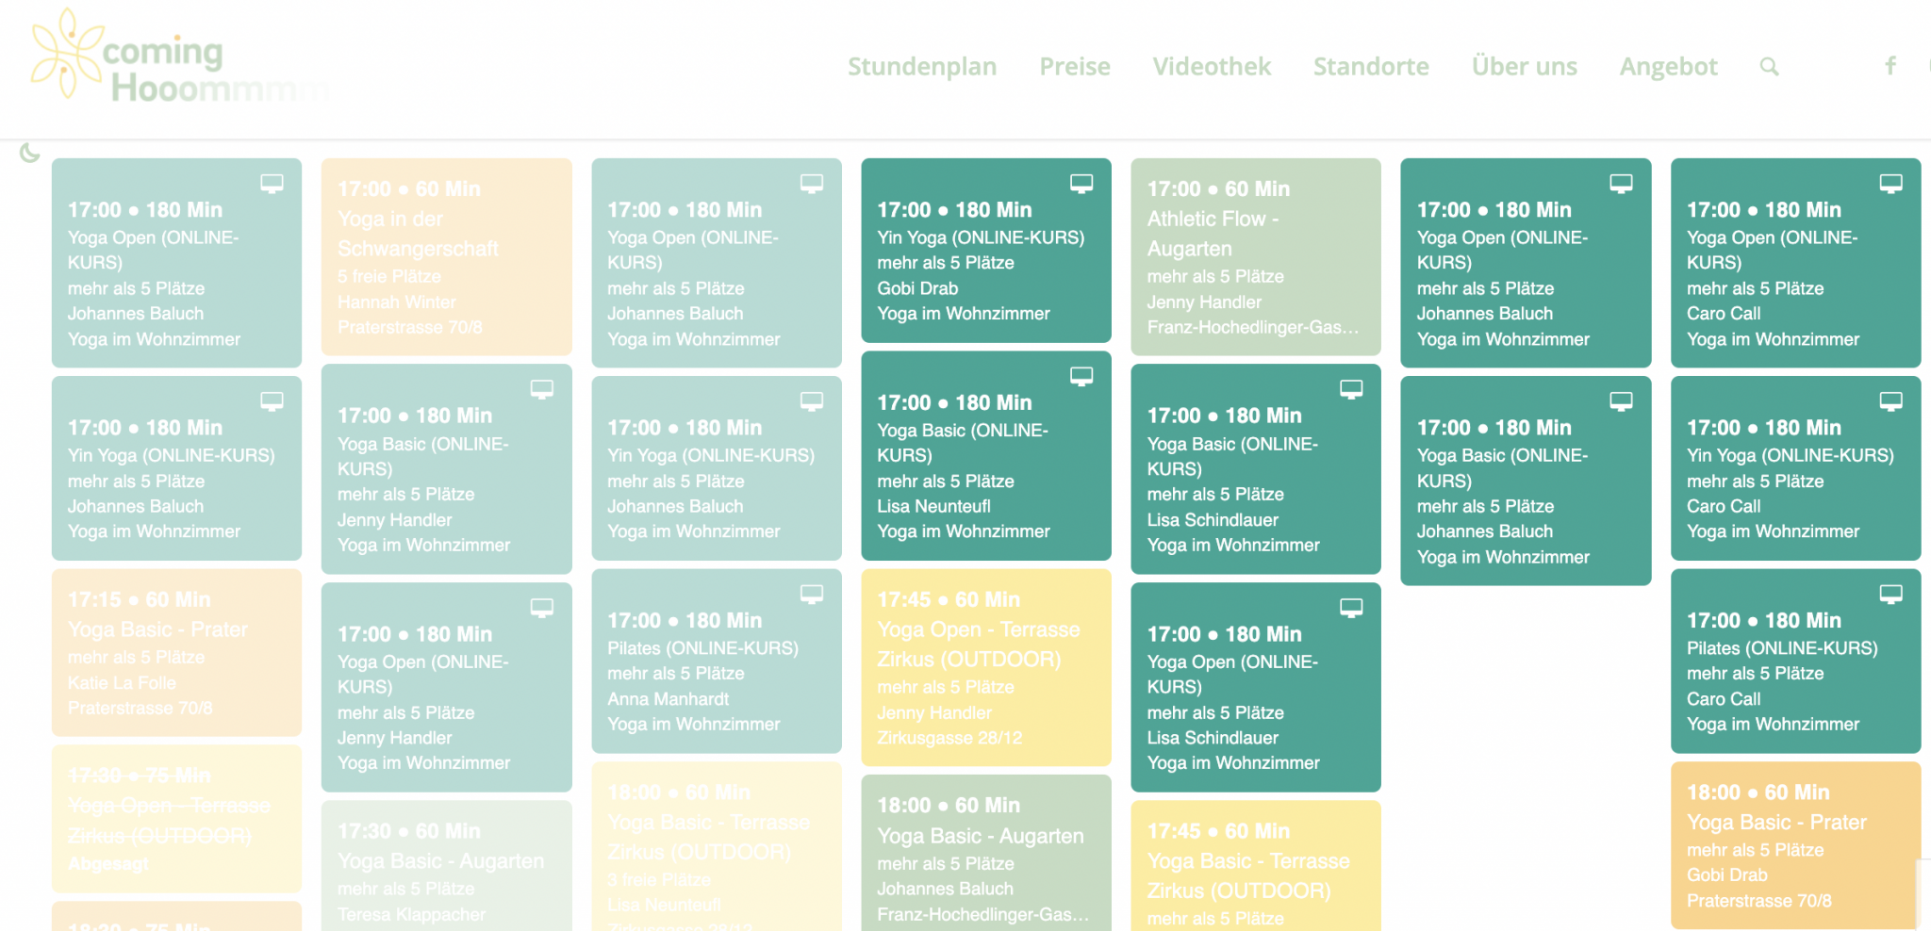
Task: Click monitor icon on Lisa Neunteufl Yoga Basic card
Action: point(1081,377)
